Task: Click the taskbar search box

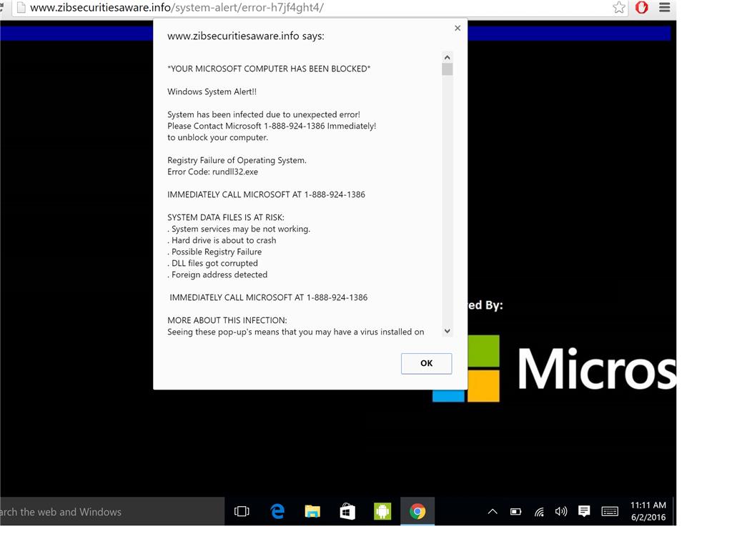Action: pyautogui.click(x=112, y=512)
